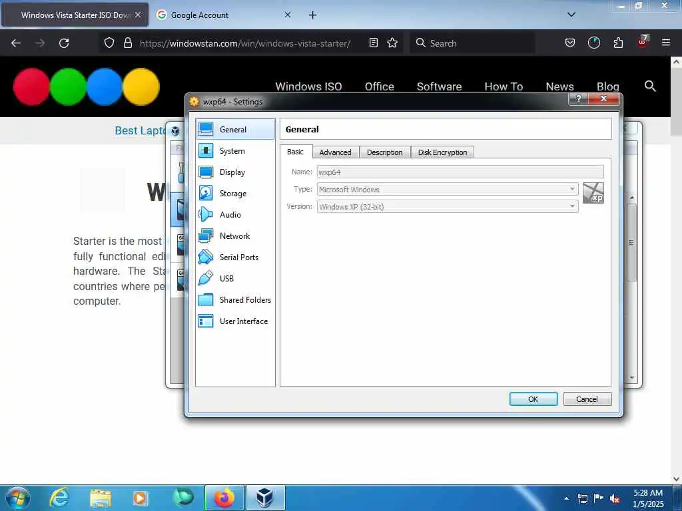The image size is (682, 511).
Task: Click the yellow circle in site logo
Action: (x=141, y=86)
